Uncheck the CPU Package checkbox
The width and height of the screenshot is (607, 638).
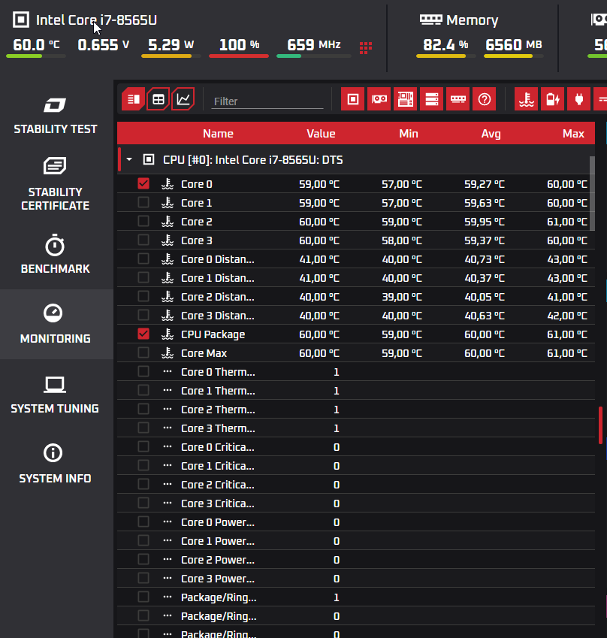tap(143, 334)
